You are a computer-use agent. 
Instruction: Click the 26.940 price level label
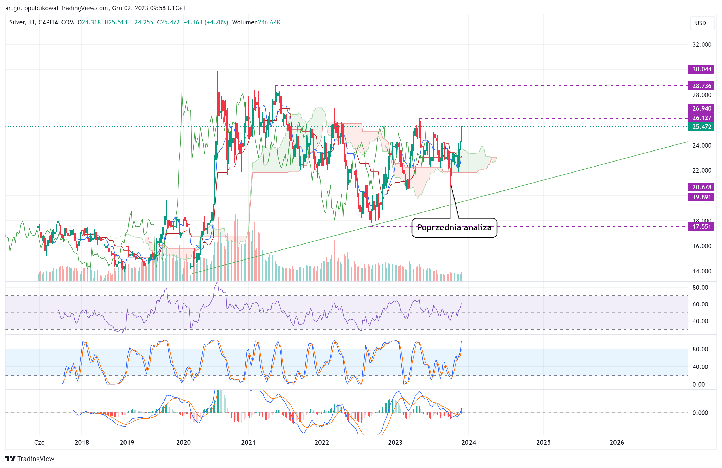point(701,108)
